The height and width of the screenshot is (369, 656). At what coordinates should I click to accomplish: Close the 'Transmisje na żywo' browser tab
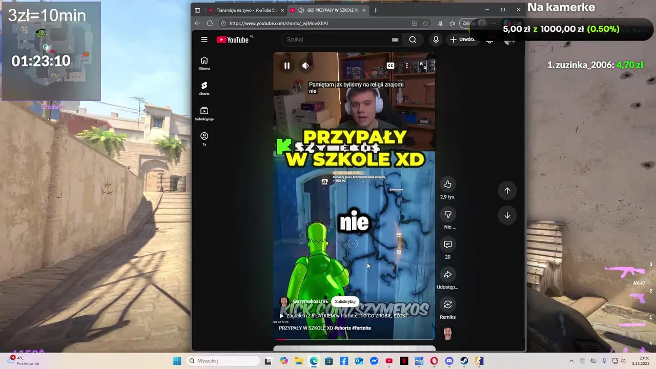point(282,10)
